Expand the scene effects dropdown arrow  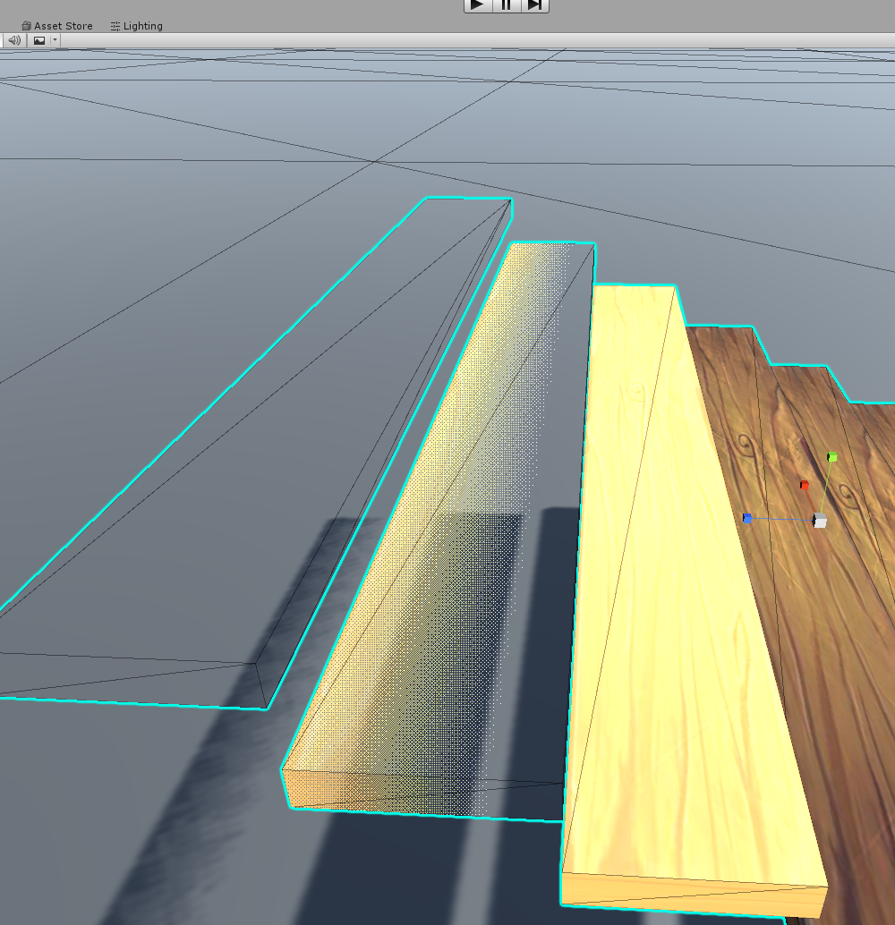(55, 40)
